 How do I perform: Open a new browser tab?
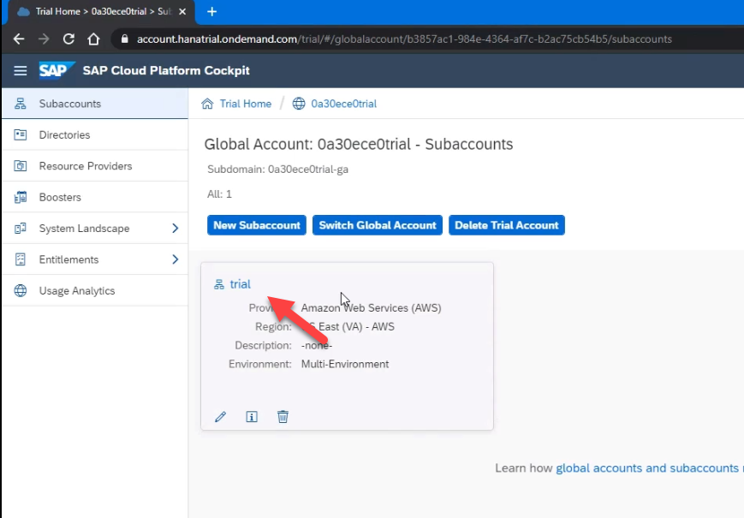[212, 11]
